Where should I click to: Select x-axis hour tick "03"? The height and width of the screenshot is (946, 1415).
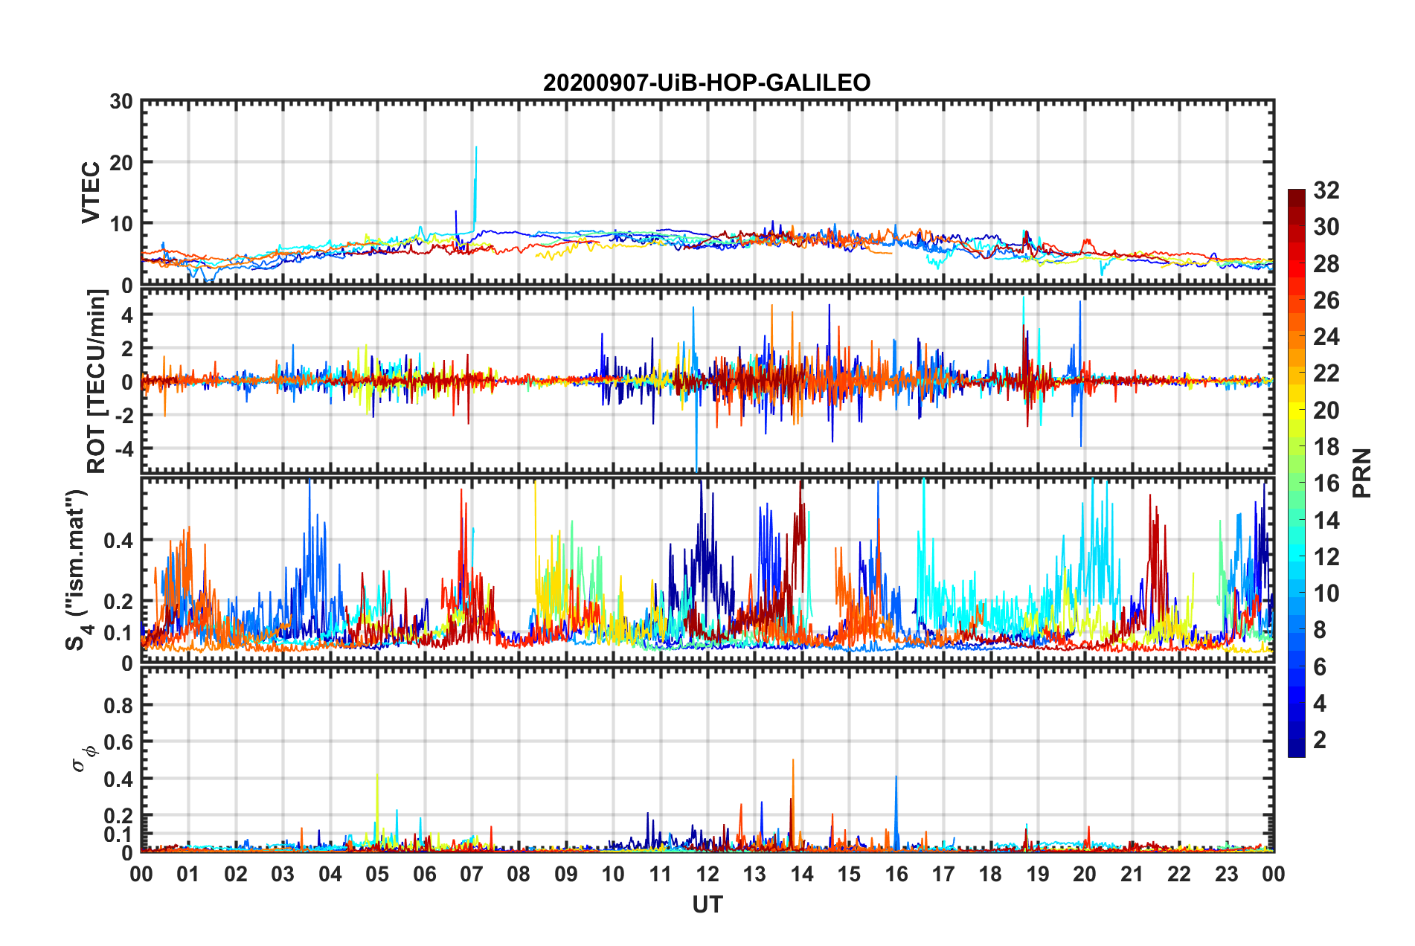coord(283,874)
